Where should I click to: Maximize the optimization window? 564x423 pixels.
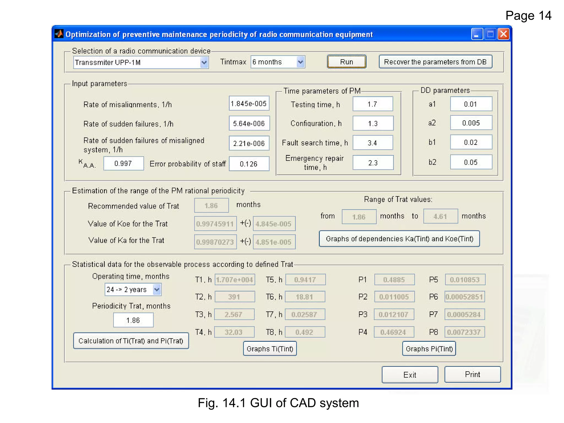tap(490, 34)
